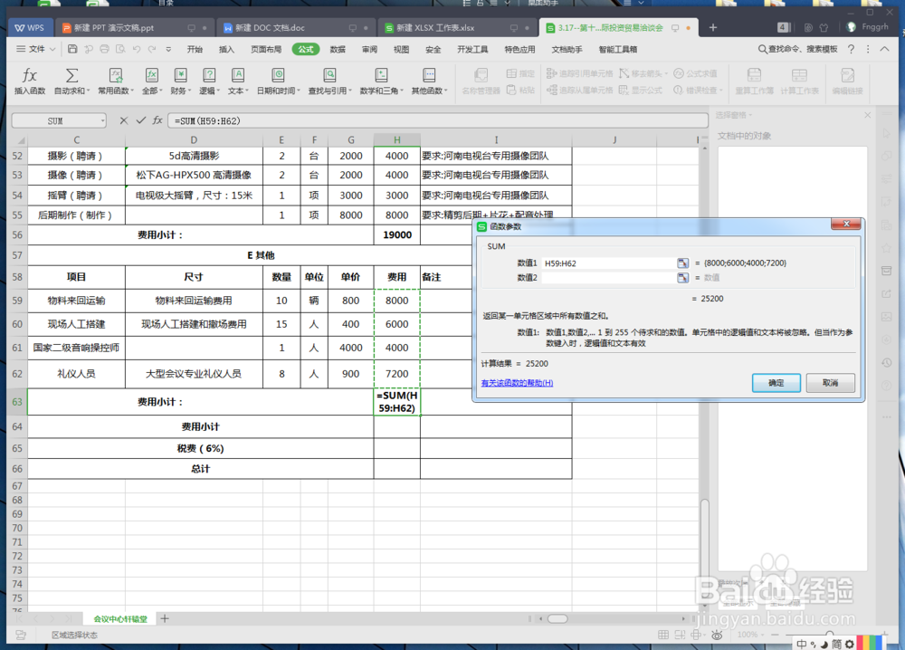Click the help question mark icon
The width and height of the screenshot is (905, 650).
(x=851, y=50)
